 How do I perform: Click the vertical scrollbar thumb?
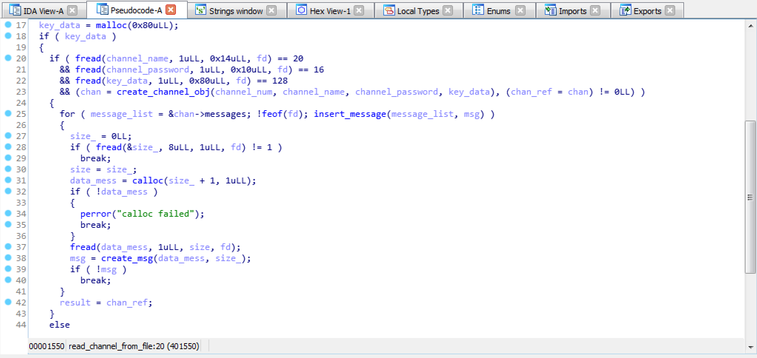(x=750, y=197)
